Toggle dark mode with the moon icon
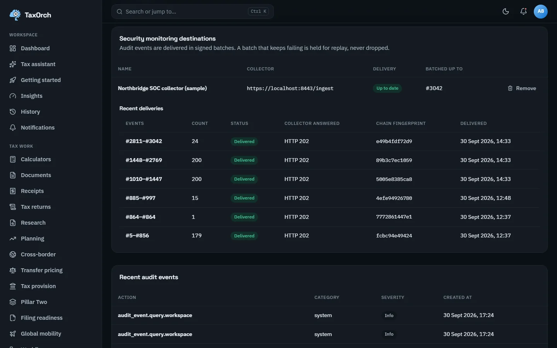Image resolution: width=557 pixels, height=348 pixels. pos(506,11)
